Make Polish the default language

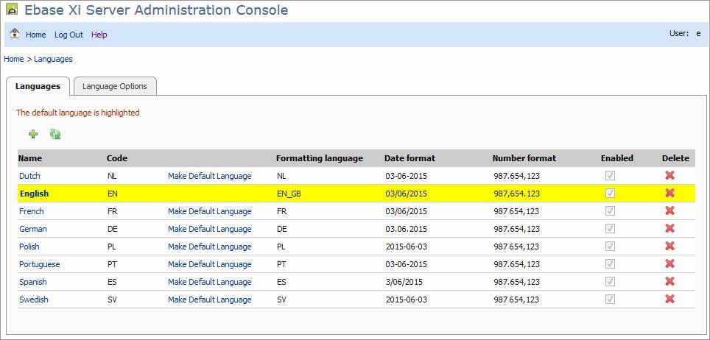pyautogui.click(x=210, y=247)
